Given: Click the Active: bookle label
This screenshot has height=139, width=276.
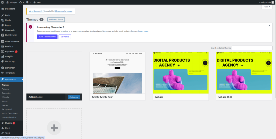Looking at the screenshot, I should pos(36,97).
